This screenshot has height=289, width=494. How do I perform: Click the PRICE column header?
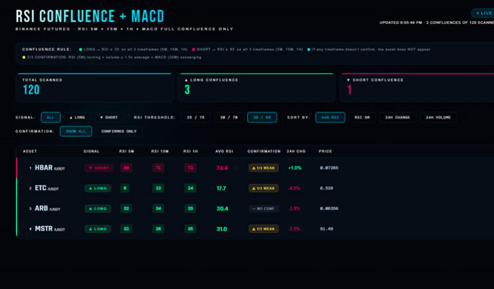coord(325,152)
